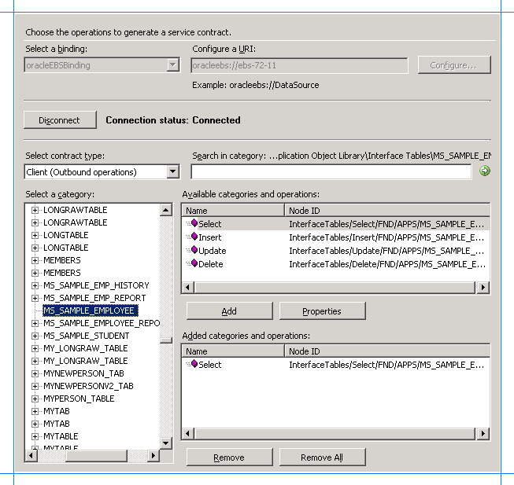The height and width of the screenshot is (485, 514).
Task: Click the Configure... button
Action: (454, 65)
